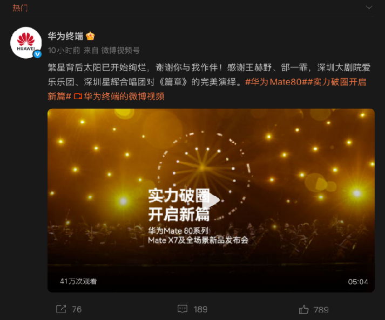Open comments via speech bubble icon
Screen dimensions: 385x320
tap(183, 309)
